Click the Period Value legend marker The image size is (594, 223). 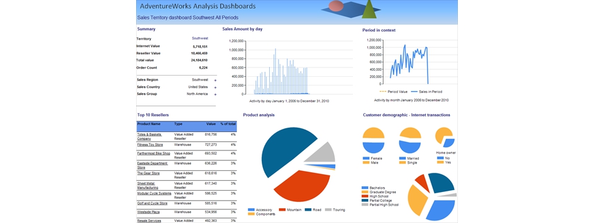pos(383,92)
